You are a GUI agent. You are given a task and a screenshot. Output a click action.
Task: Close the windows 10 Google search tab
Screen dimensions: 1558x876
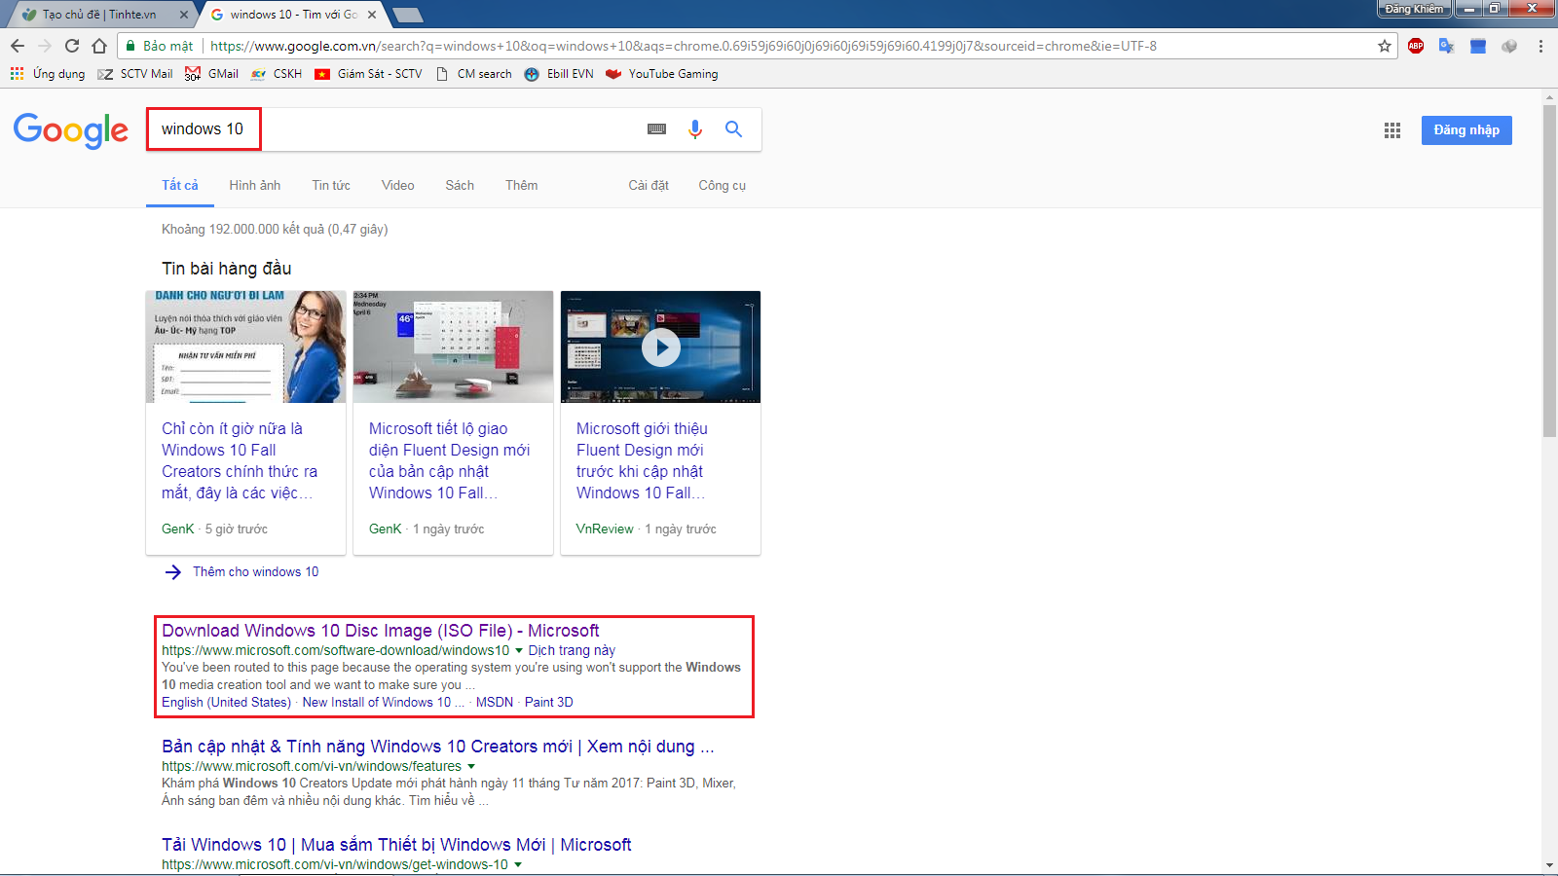(374, 15)
